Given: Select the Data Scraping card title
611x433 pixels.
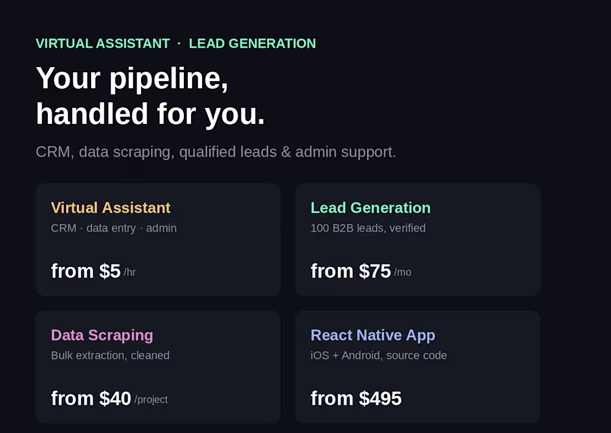Looking at the screenshot, I should click(x=102, y=336).
